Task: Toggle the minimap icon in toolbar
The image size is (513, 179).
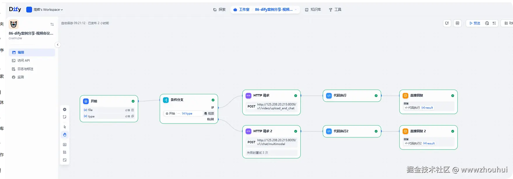Action: tap(65, 160)
